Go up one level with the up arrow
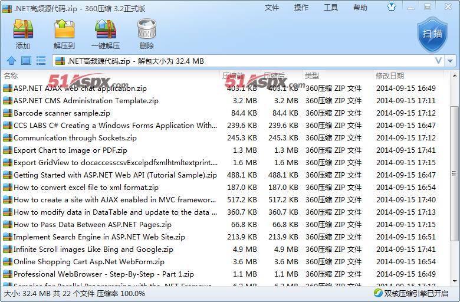Screen dimensions: 460x302 coord(11,61)
